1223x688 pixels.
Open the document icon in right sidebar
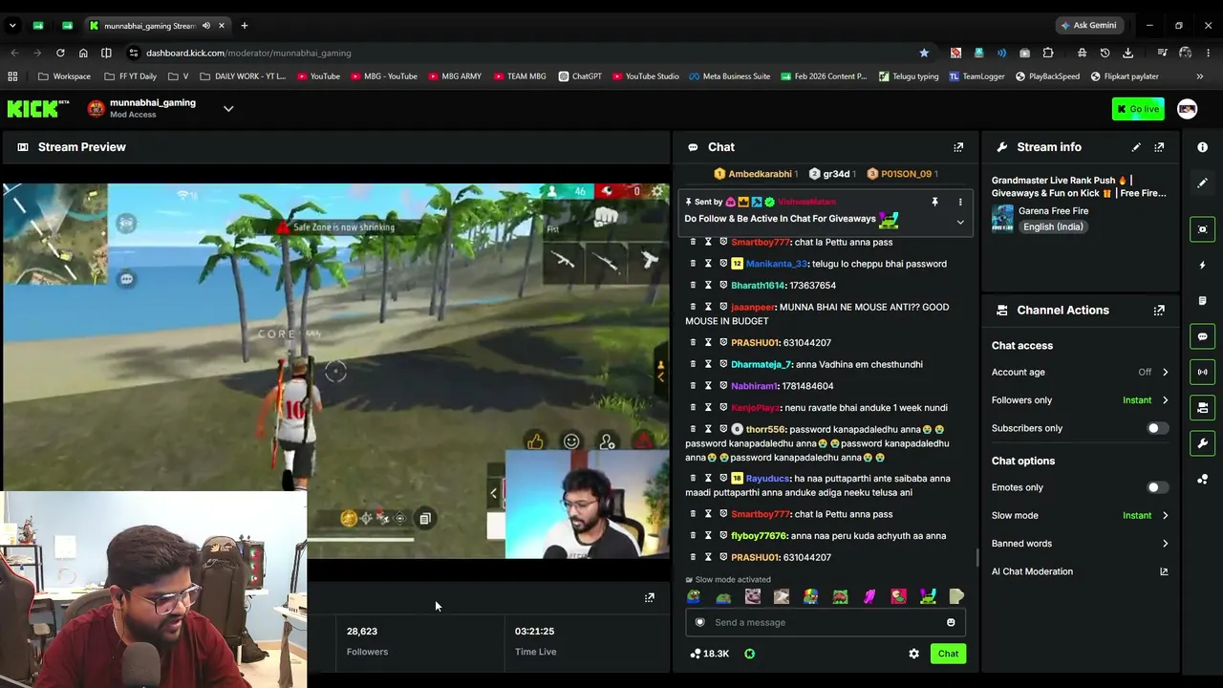click(1202, 301)
